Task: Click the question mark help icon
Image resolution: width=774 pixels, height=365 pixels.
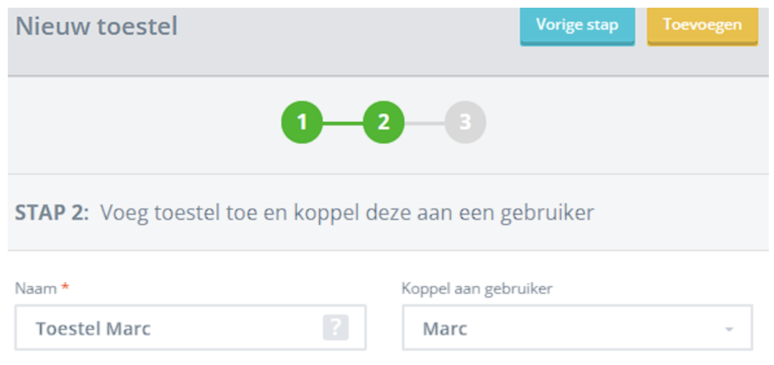Action: click(x=335, y=328)
